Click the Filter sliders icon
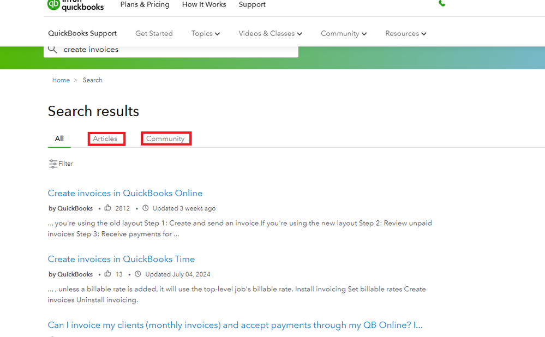Viewport: 545px width, 337px height. [x=53, y=164]
